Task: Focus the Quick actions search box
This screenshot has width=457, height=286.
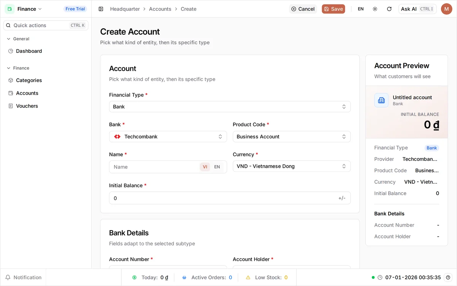Action: point(46,25)
